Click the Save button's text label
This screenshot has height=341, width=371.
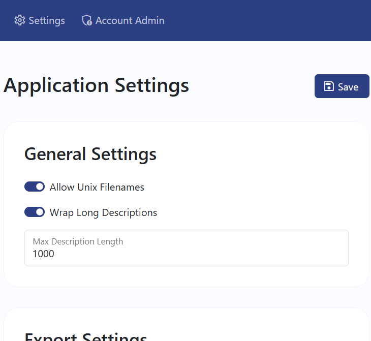point(348,87)
